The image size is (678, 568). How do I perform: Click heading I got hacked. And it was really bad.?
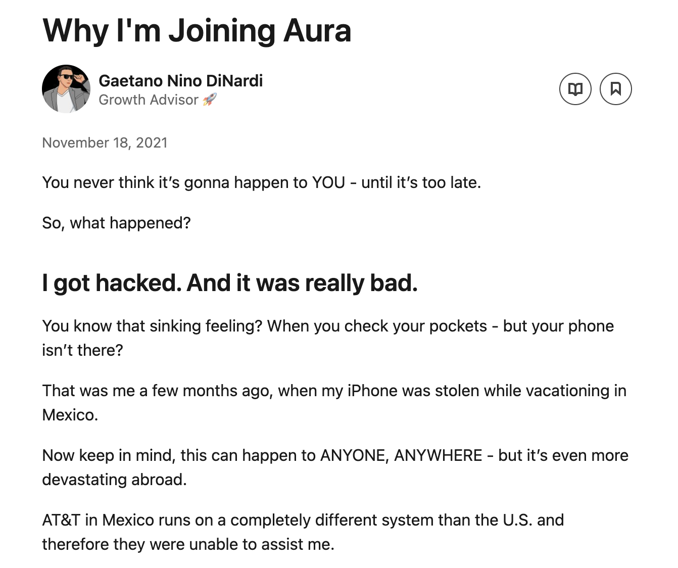[230, 283]
